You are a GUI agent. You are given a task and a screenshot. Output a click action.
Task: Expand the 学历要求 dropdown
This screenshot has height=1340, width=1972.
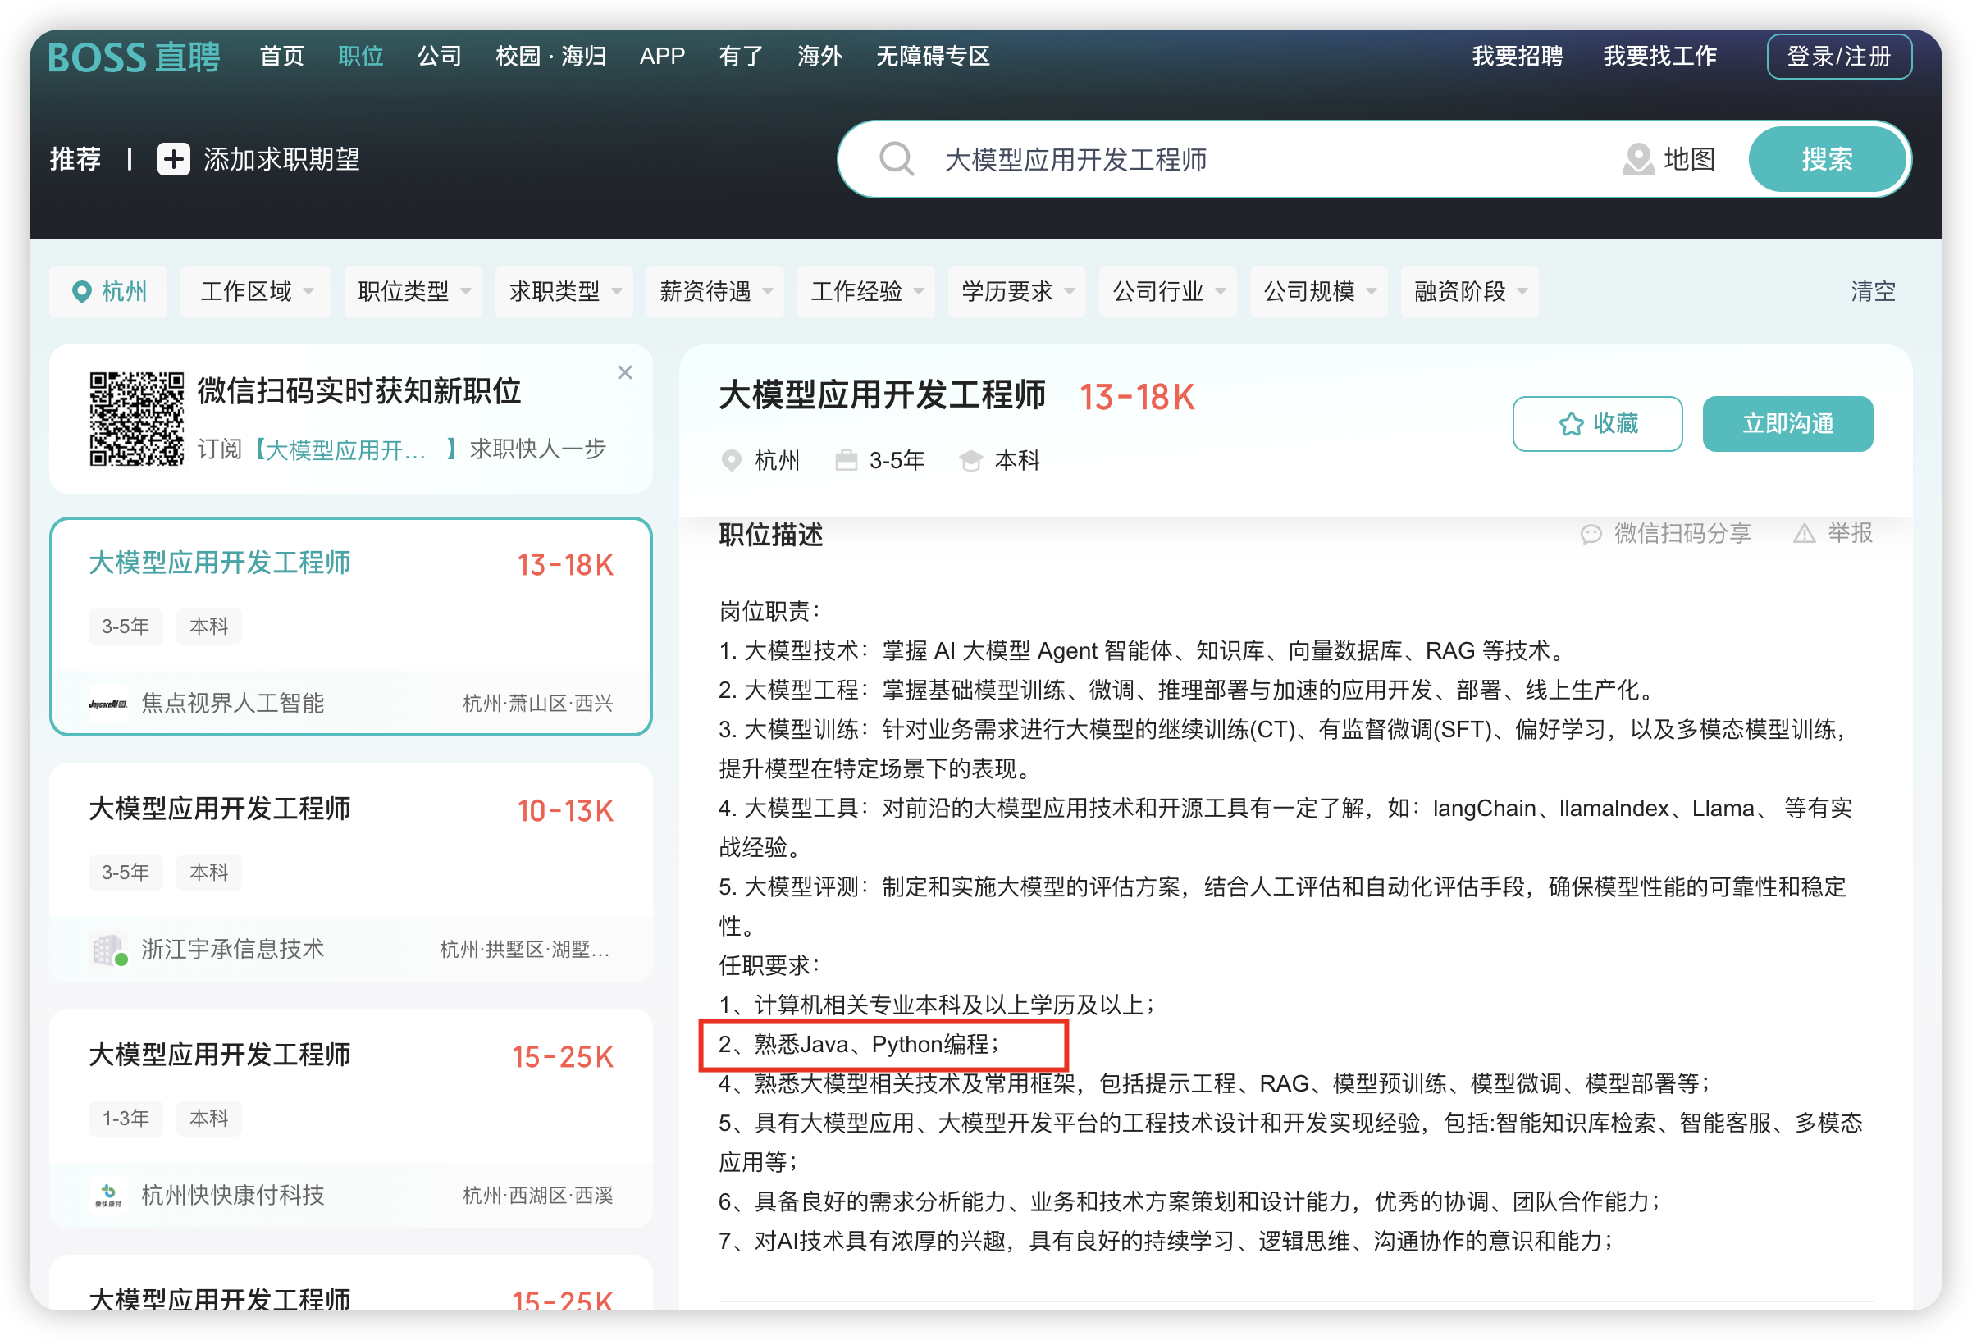1017,292
